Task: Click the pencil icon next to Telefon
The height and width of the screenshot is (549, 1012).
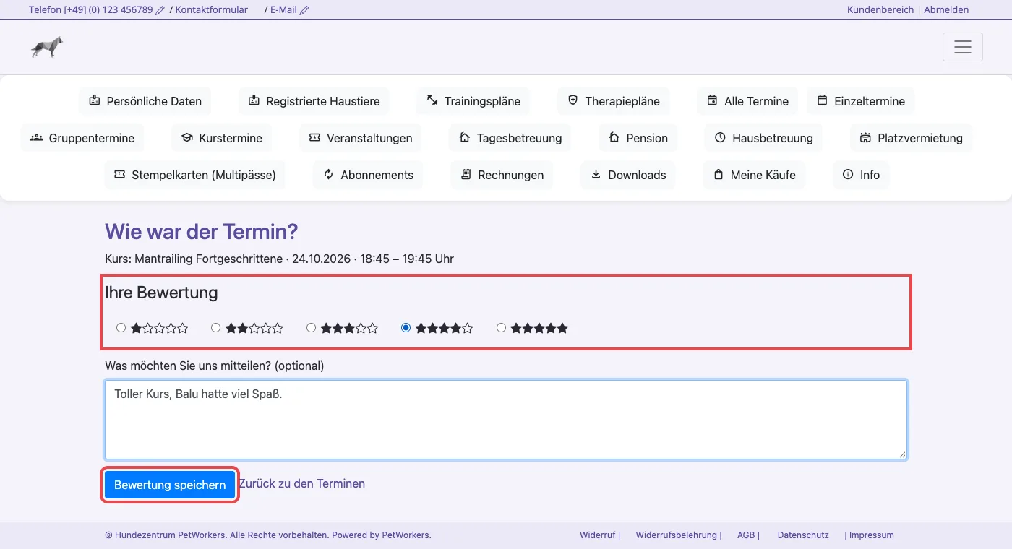Action: pyautogui.click(x=160, y=10)
